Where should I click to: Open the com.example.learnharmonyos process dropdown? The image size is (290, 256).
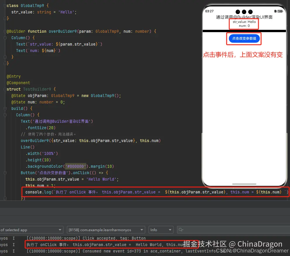point(106,230)
